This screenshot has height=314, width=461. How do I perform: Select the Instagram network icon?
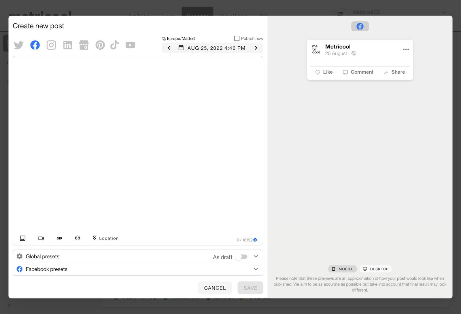pyautogui.click(x=51, y=45)
